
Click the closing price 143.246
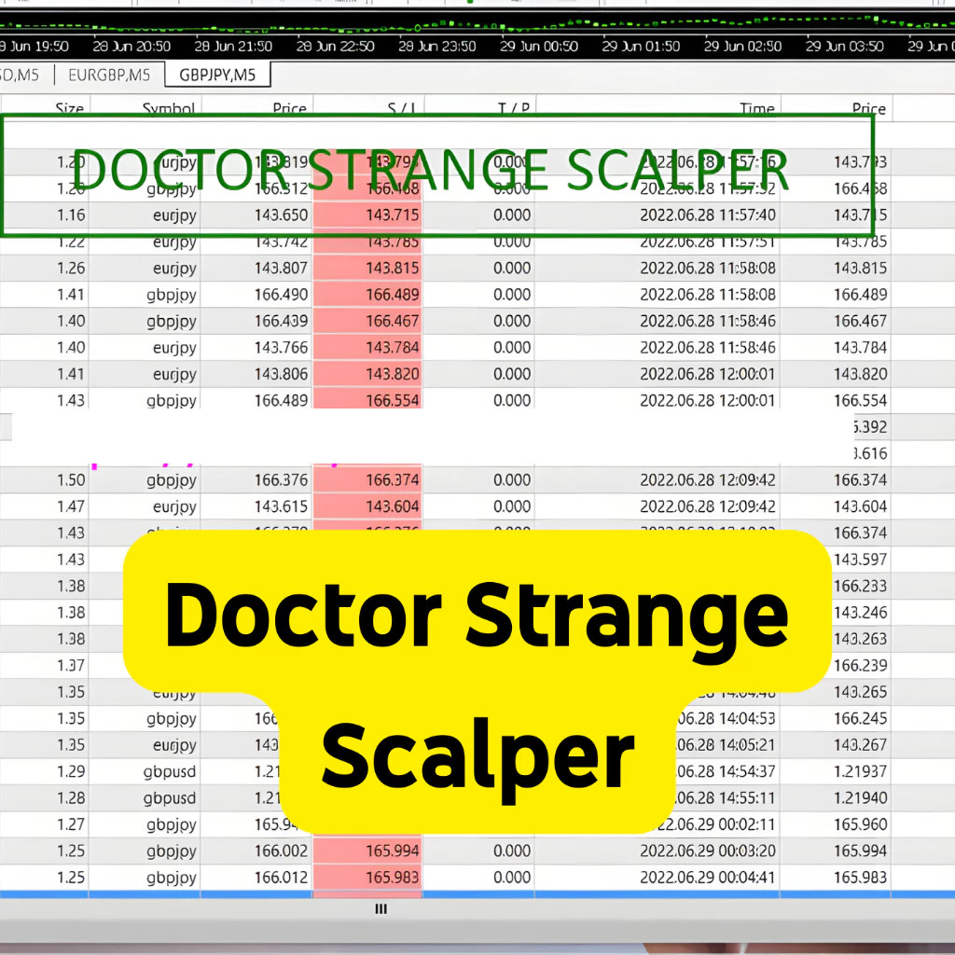(860, 612)
